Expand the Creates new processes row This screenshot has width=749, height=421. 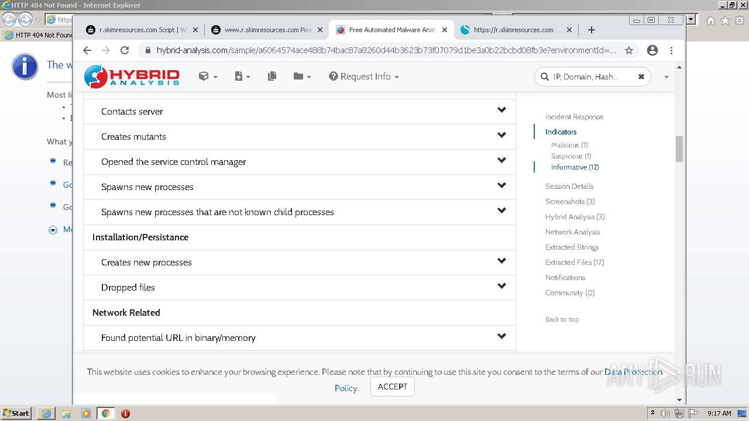click(x=300, y=263)
